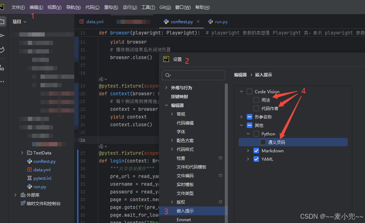This screenshot has width=365, height=223.
Task: Expand the TestData folder in project tree
Action: (22, 153)
